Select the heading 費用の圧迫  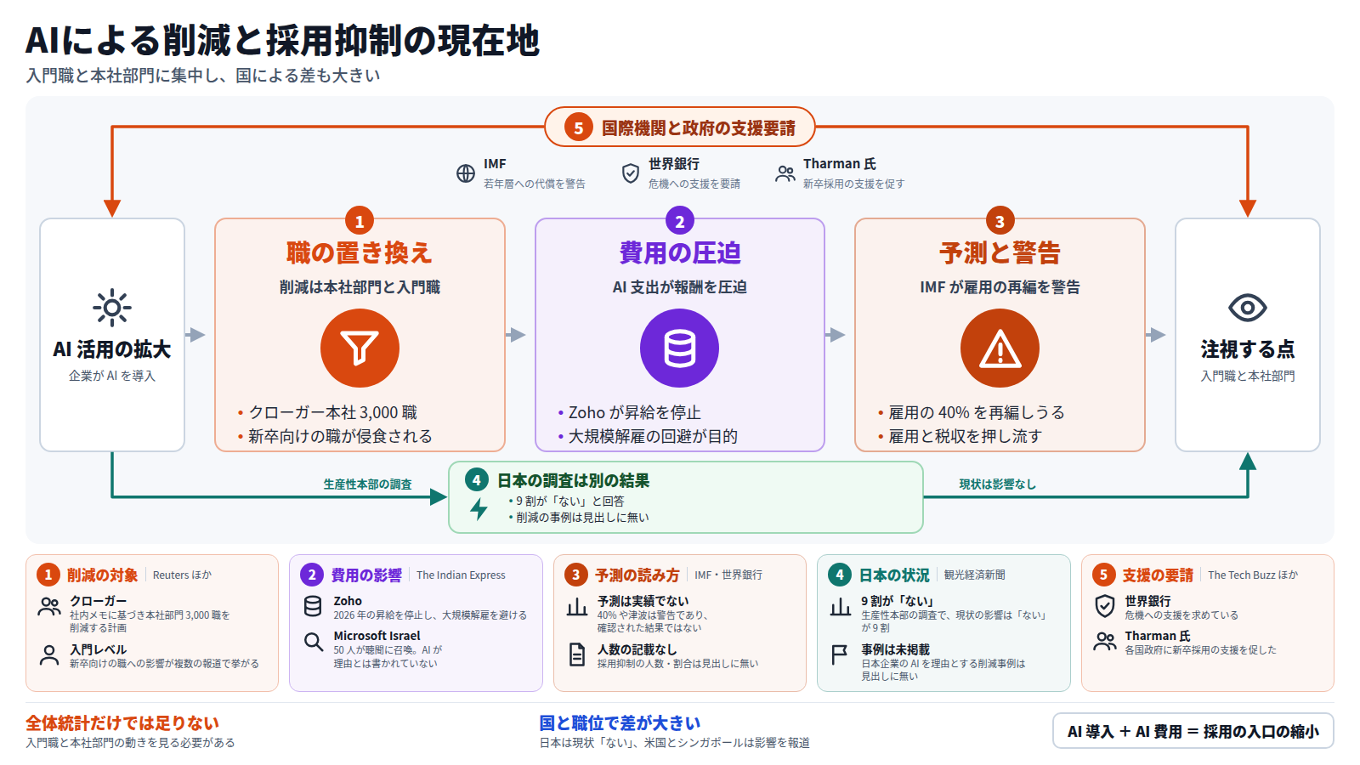point(679,252)
